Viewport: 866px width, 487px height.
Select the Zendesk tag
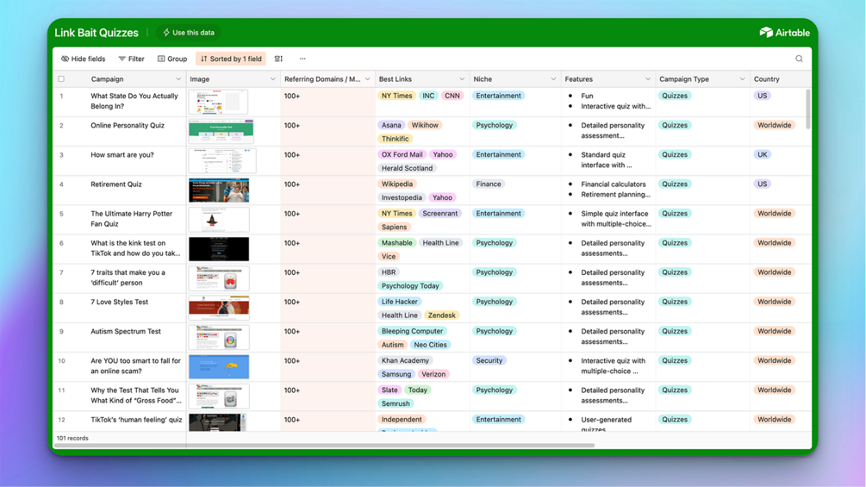(442, 315)
